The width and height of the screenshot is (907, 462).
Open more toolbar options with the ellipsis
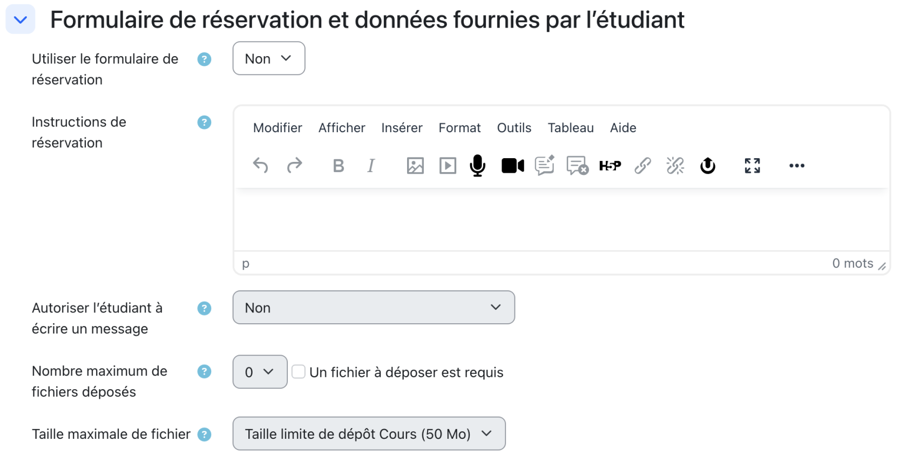pyautogui.click(x=796, y=166)
